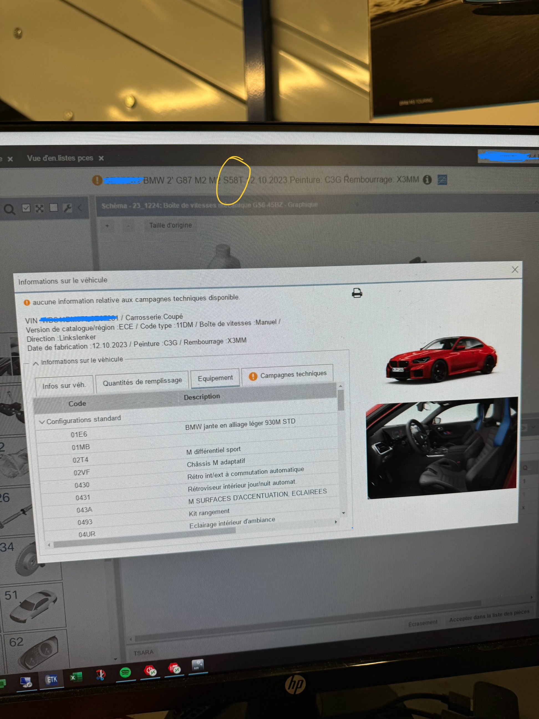Collapse the Configurations standard group
Viewport: 539px width, 719px height.
[42, 422]
